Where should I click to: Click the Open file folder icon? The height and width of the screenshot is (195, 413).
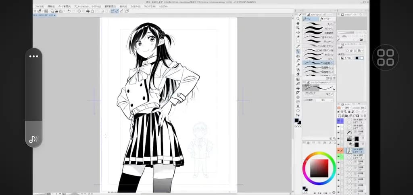(x=56, y=11)
